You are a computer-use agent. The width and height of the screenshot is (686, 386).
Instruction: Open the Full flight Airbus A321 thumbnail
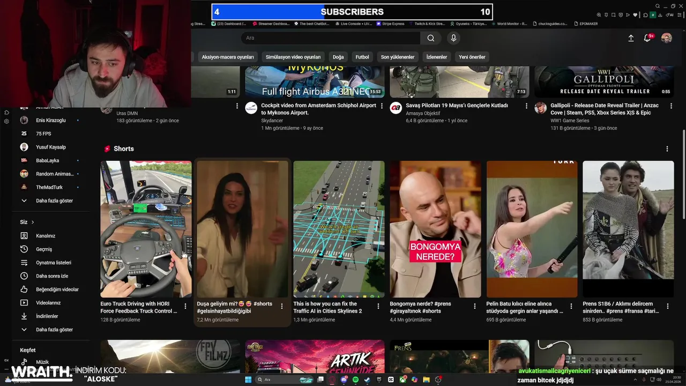[315, 81]
